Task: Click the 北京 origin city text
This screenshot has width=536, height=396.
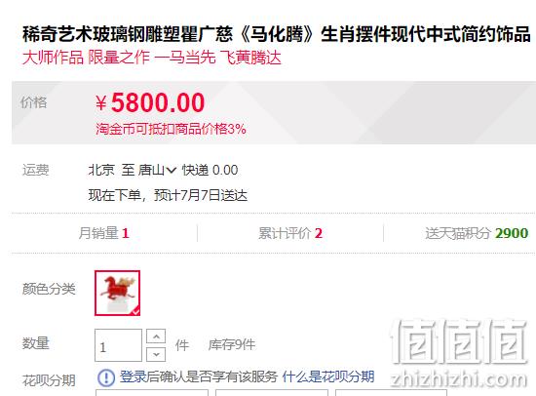Action: click(101, 170)
